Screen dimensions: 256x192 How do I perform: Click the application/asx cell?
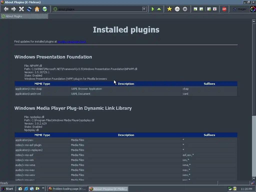[42, 140]
